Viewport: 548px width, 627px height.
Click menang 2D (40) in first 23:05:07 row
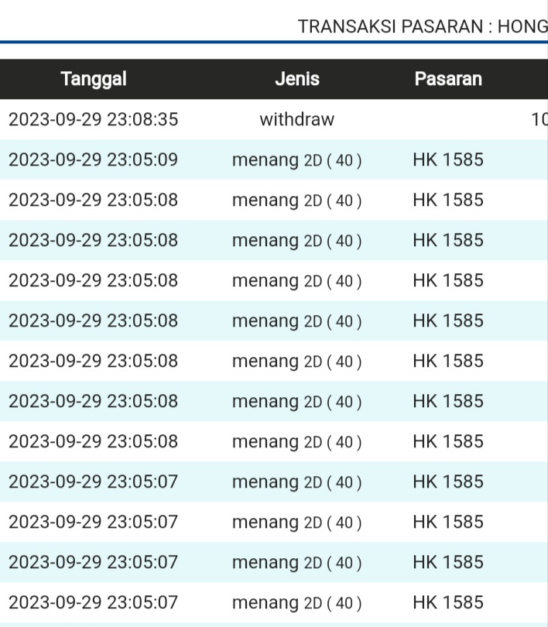point(297,482)
